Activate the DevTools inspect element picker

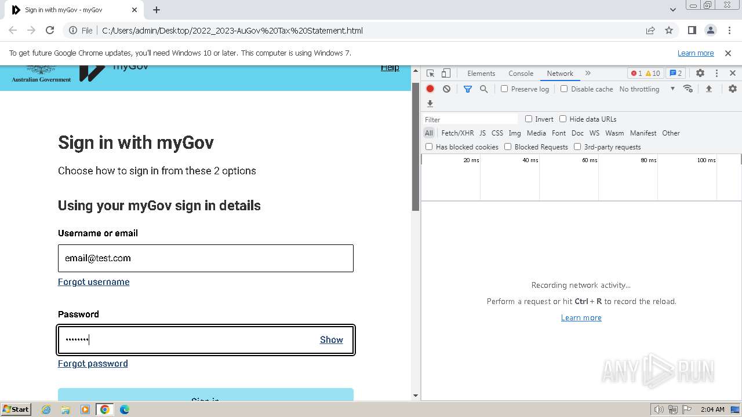(x=430, y=73)
